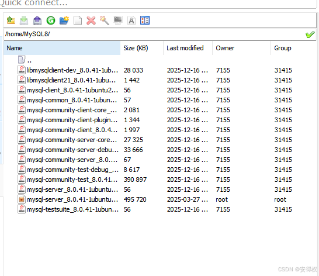Sort by Owner column header

pyautogui.click(x=241, y=48)
